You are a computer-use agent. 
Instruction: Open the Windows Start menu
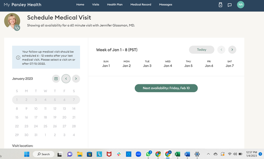26,154
